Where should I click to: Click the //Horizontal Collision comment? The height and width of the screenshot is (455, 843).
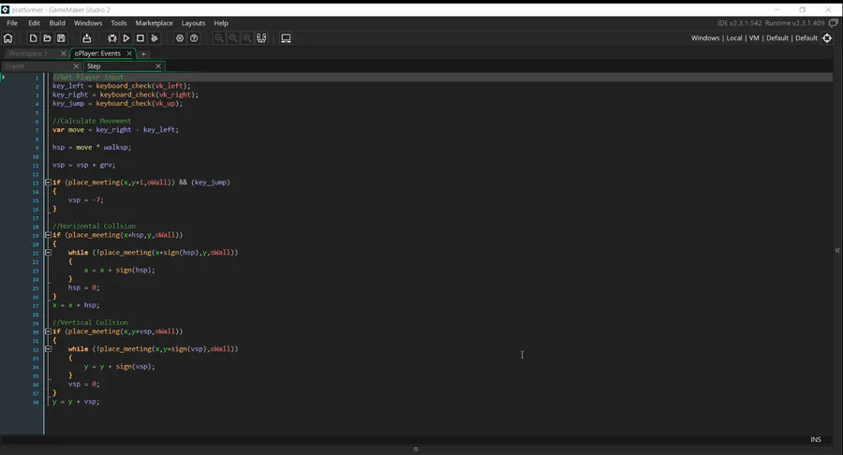pyautogui.click(x=94, y=227)
